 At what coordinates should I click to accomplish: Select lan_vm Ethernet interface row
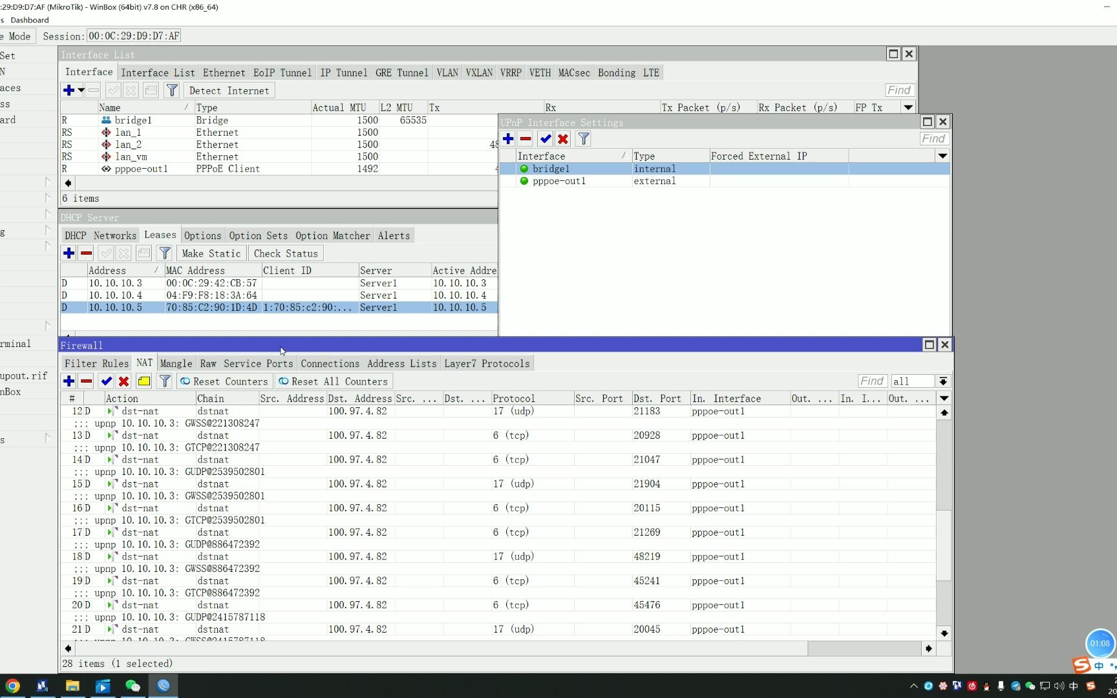279,156
